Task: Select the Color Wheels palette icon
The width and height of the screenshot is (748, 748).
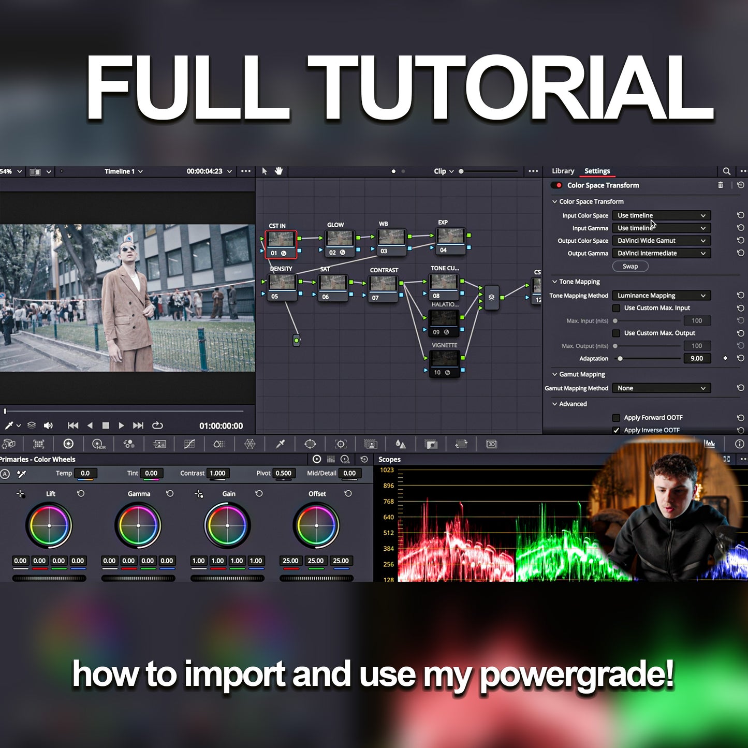Action: 68,444
